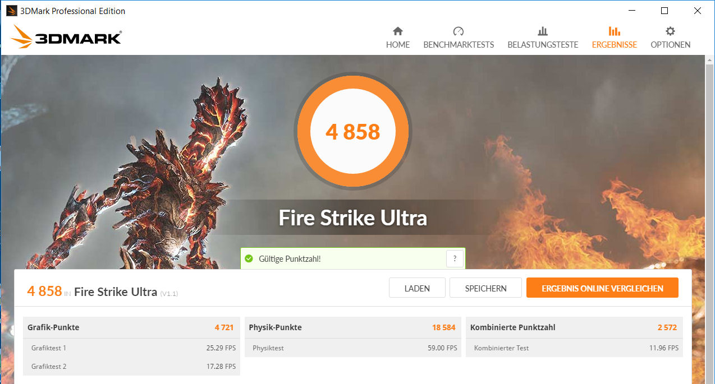Select the ERGEBNISSE tab
This screenshot has height=384, width=715.
615,45
